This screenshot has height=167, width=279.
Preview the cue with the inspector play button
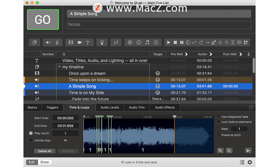pyautogui.click(x=248, y=151)
